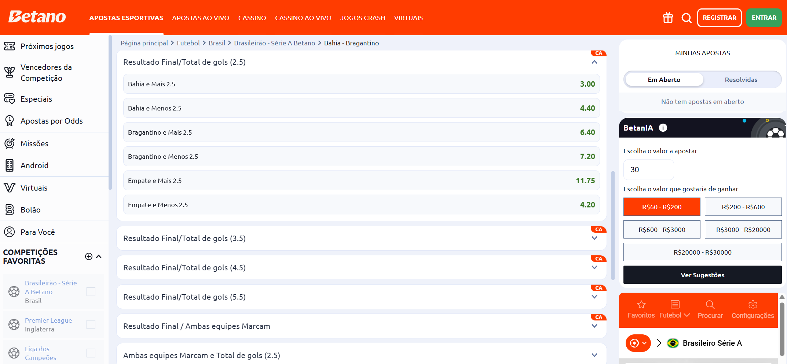This screenshot has height=364, width=787.
Task: Open the Futebol dropdown in widget
Action: [x=674, y=315]
